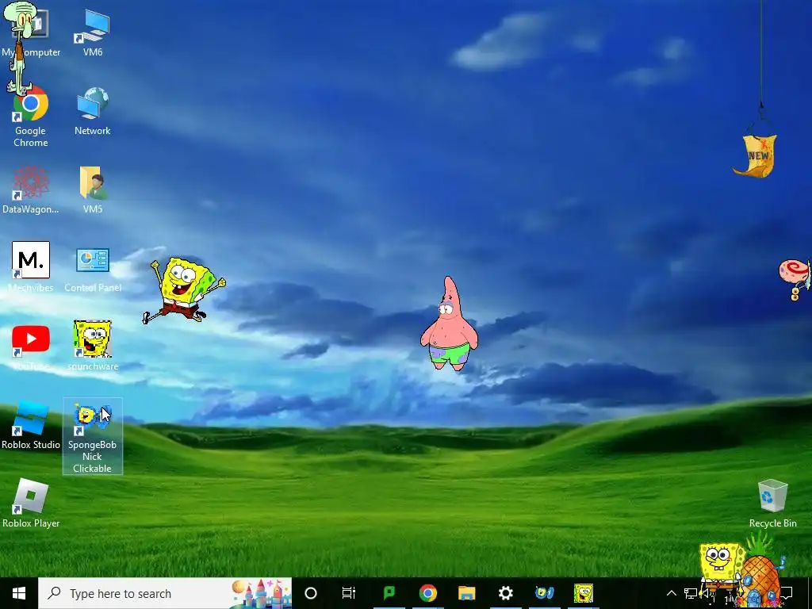Viewport: 812px width, 609px height.
Task: Open the DataWagon shortcut
Action: 31,190
